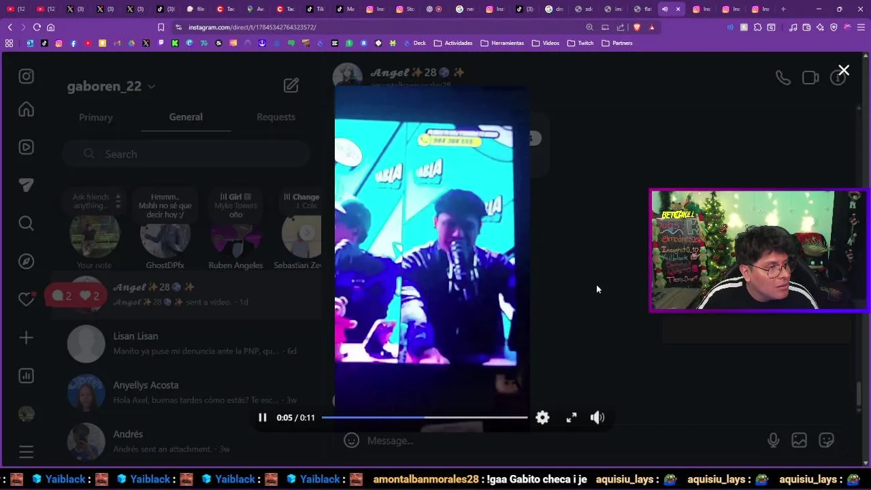Image resolution: width=871 pixels, height=490 pixels.
Task: Open the browser main menu hamburger
Action: click(x=861, y=27)
